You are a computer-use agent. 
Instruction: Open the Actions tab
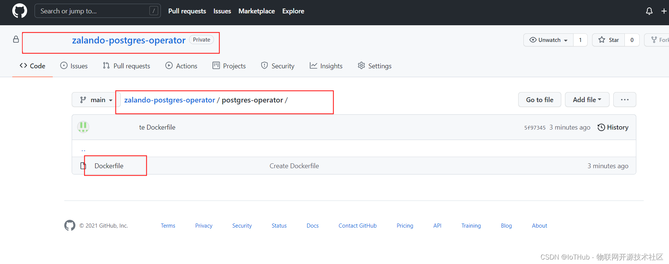coord(181,66)
